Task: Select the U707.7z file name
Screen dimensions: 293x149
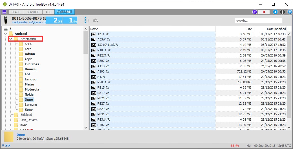Action: (x=103, y=125)
